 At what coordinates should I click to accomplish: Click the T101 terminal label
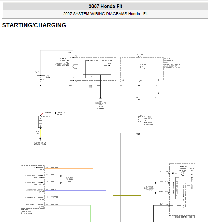click(x=76, y=82)
